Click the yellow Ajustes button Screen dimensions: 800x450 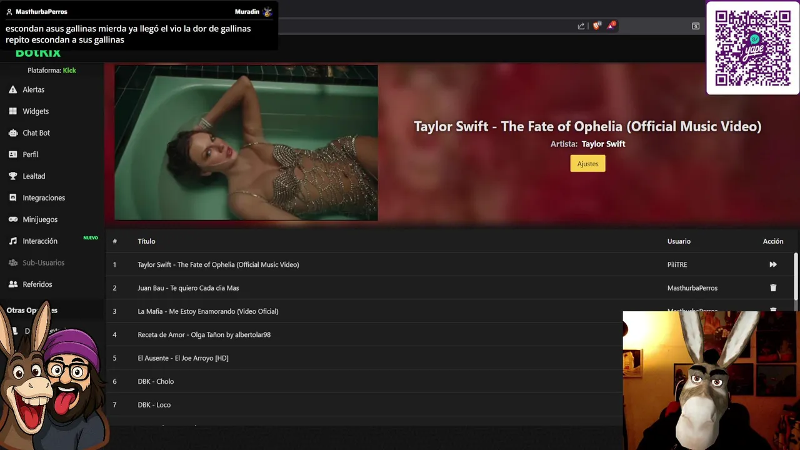[x=587, y=164]
